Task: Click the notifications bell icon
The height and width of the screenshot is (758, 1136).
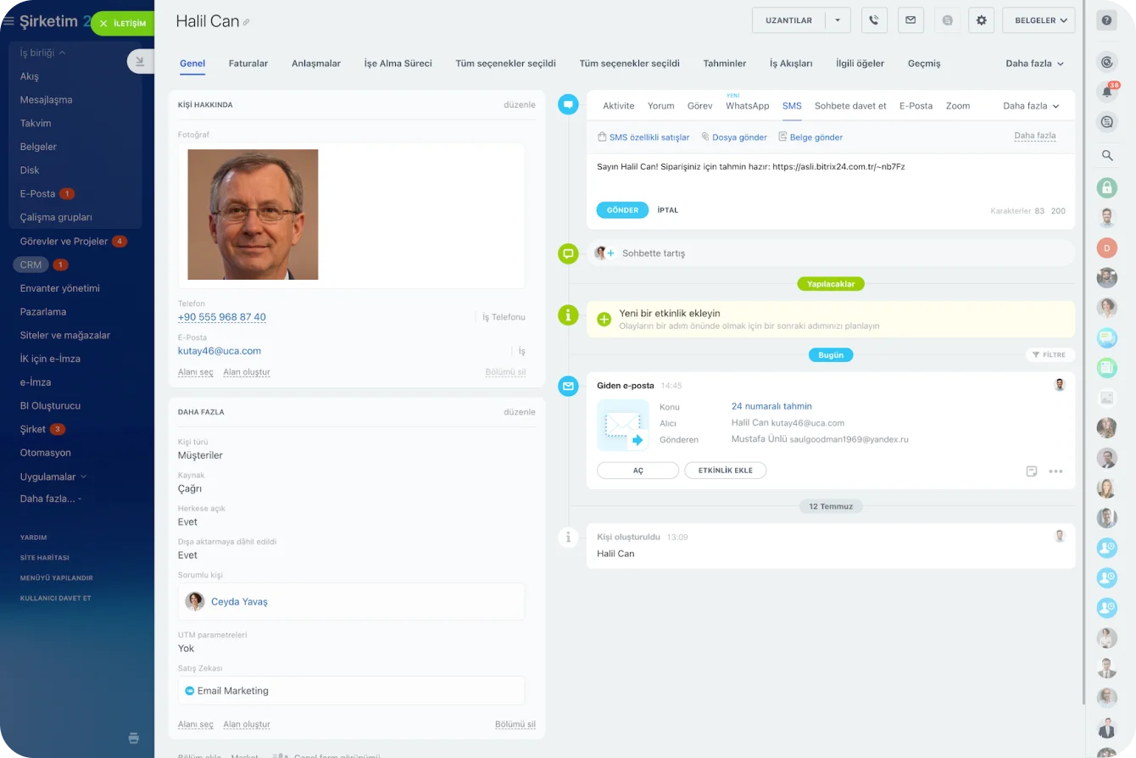Action: (x=1106, y=92)
